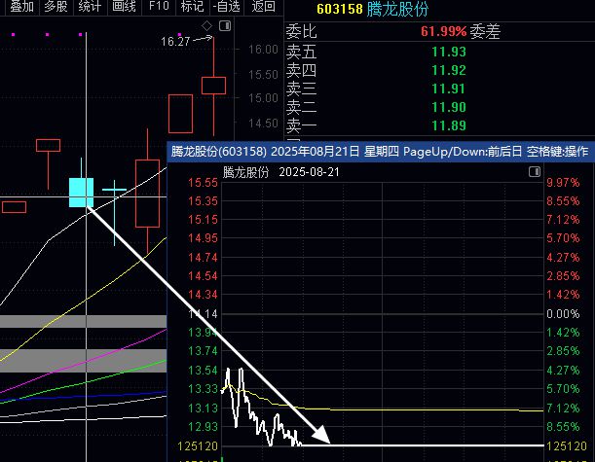595x462 pixels.
Task: Click the 0.00% baseline axis label
Action: [x=563, y=314]
